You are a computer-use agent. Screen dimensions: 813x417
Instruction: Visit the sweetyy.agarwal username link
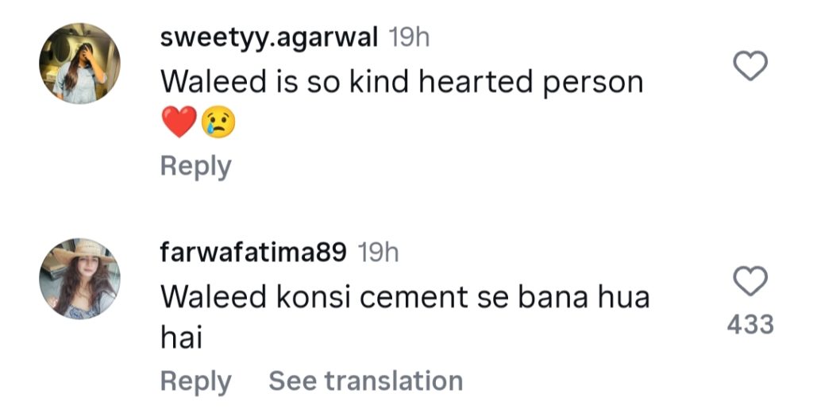268,38
